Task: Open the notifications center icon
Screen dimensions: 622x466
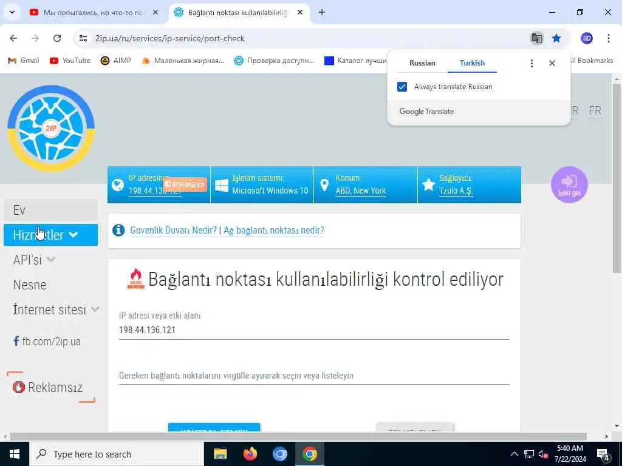Action: [x=603, y=454]
